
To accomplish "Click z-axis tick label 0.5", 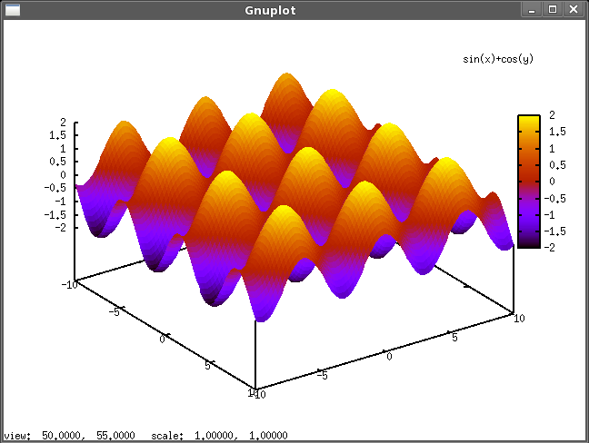I will click(x=57, y=162).
